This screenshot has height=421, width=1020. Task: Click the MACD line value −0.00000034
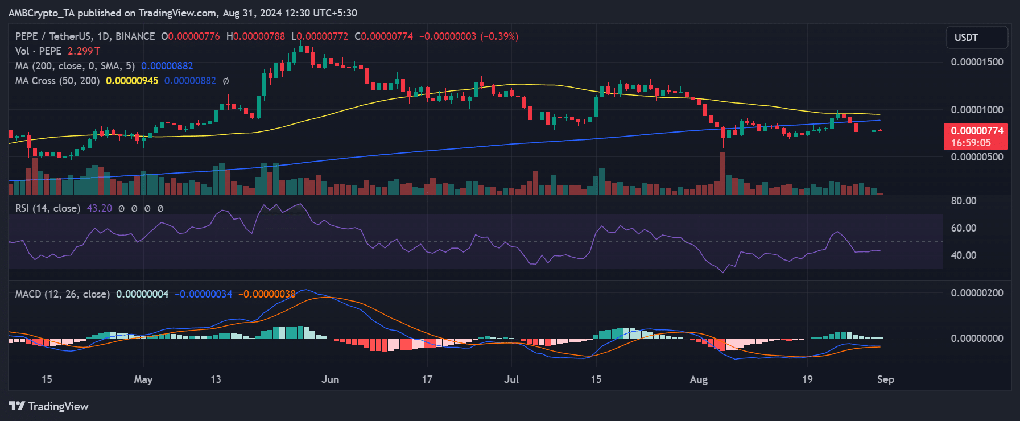coord(204,294)
